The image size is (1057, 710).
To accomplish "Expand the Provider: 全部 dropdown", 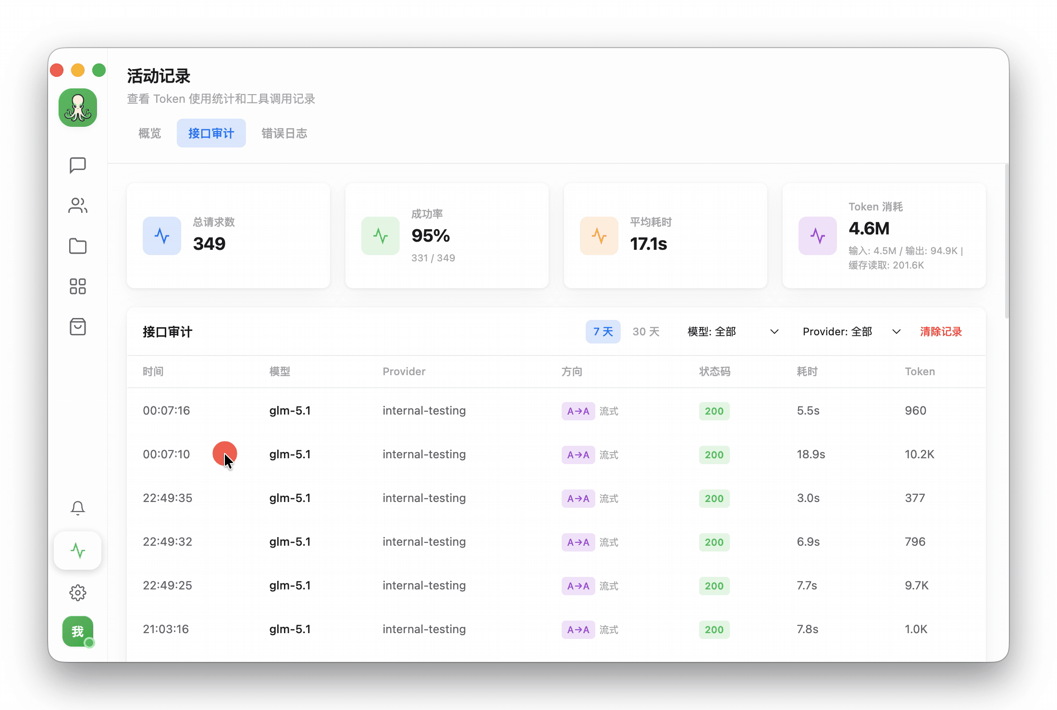I will tap(851, 332).
